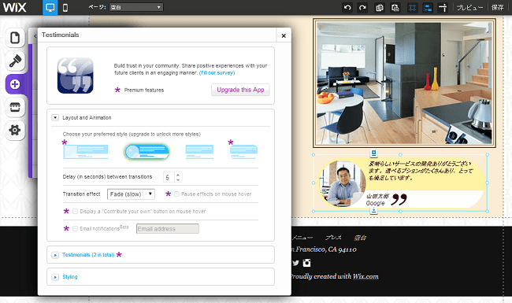Toggle the grid lines toolbar icon

coord(413,8)
